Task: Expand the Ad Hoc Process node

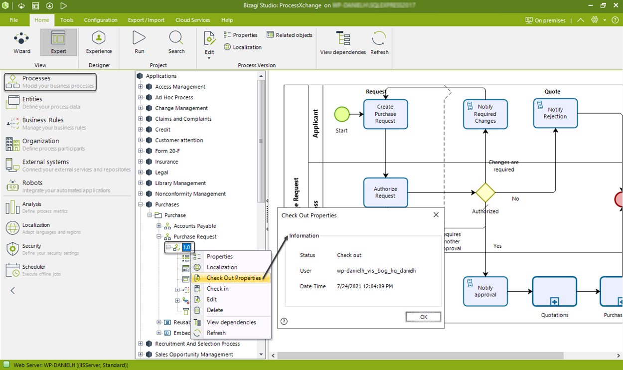Action: pos(140,97)
